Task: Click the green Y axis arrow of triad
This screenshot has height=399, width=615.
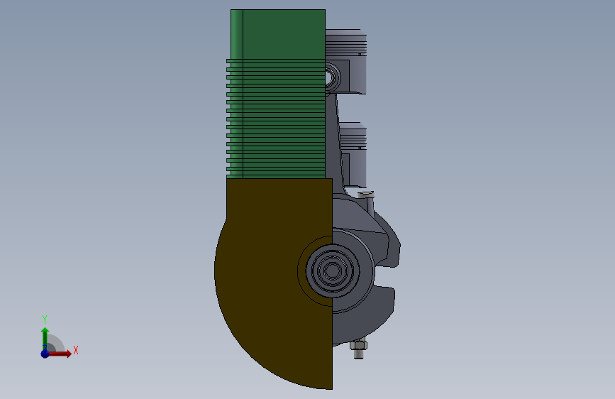Action: [x=45, y=339]
